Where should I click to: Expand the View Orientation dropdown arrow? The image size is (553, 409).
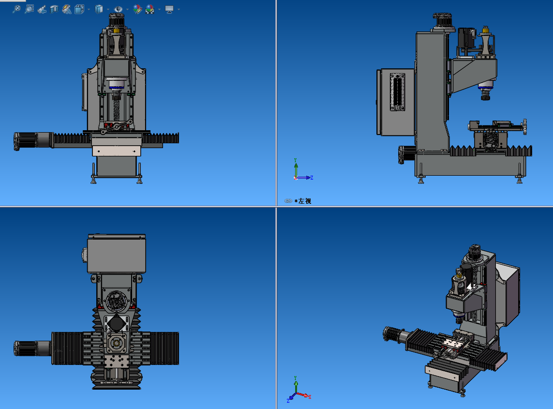pos(89,9)
